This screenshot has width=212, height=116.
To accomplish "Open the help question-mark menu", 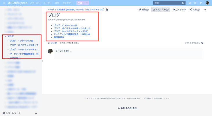I will click(x=190, y=3).
